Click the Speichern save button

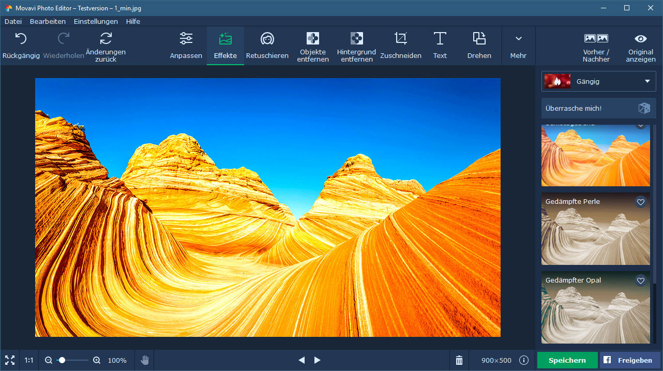click(567, 360)
